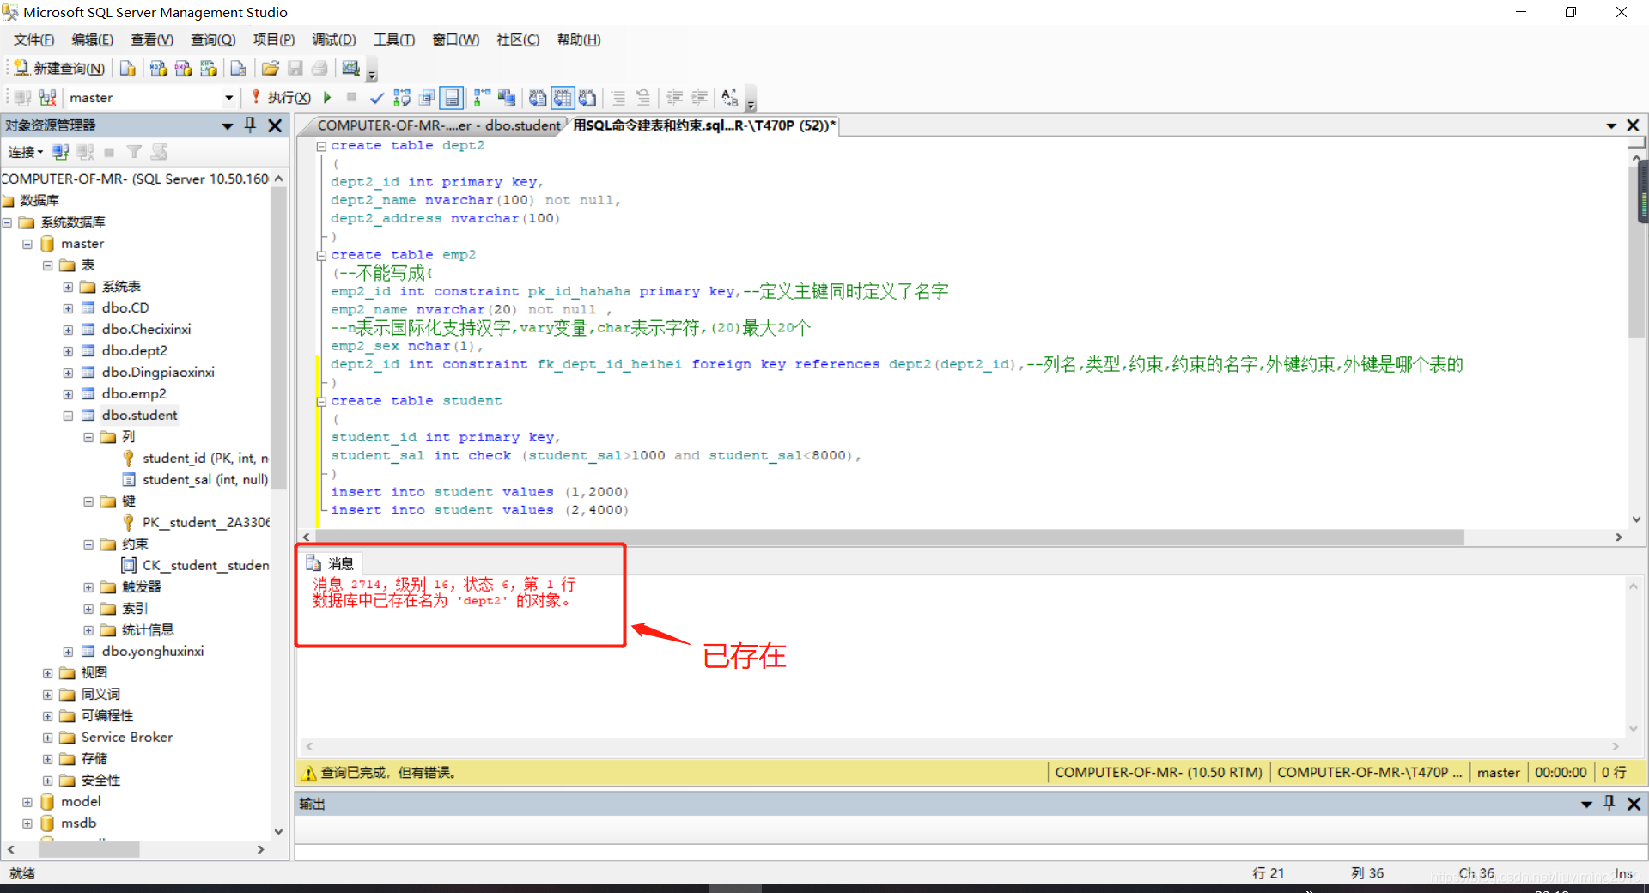Screen dimensions: 1649x893
Task: Expand the Service Broker folder
Action: (47, 738)
